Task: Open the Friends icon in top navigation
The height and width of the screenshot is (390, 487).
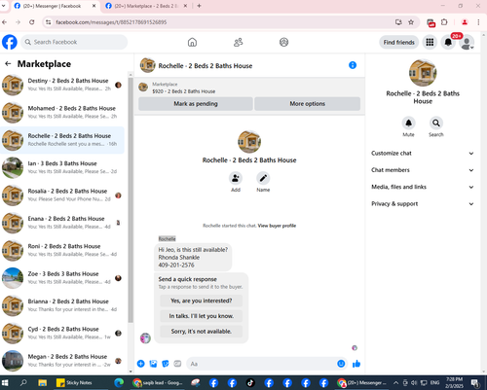Action: point(239,42)
